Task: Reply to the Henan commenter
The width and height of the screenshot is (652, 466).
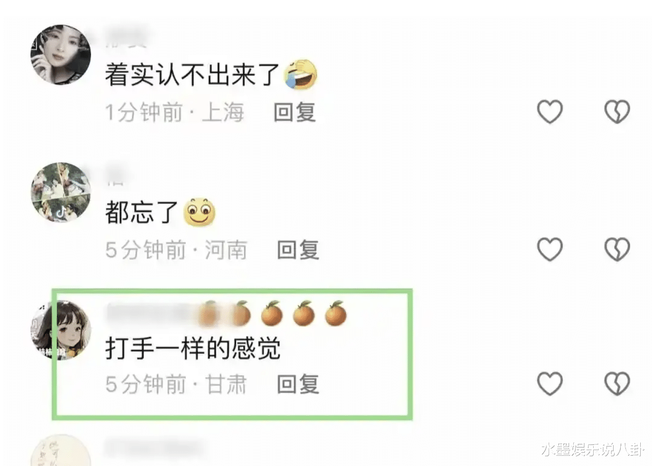Action: point(298,250)
